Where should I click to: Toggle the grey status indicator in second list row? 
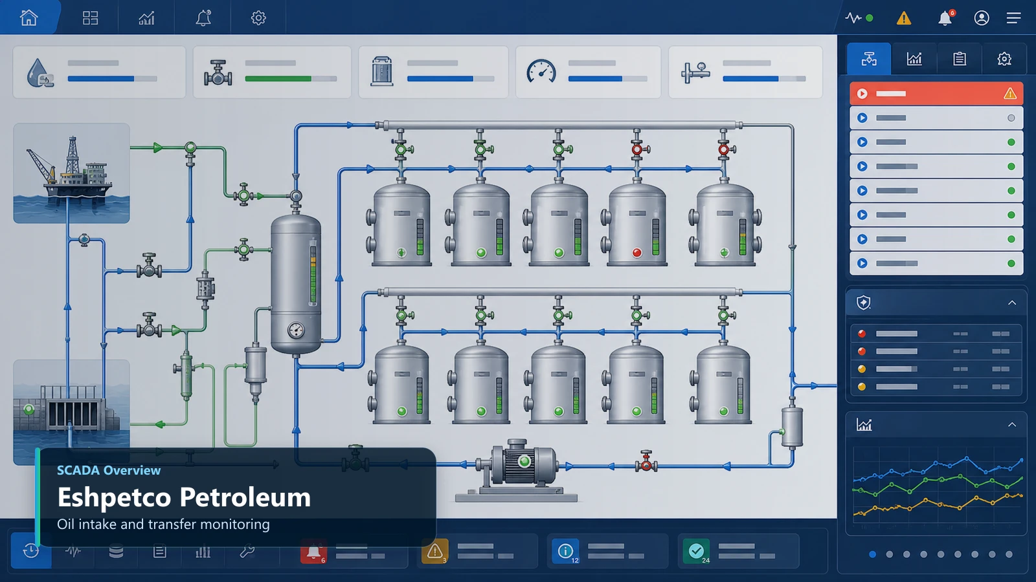[x=1011, y=118]
